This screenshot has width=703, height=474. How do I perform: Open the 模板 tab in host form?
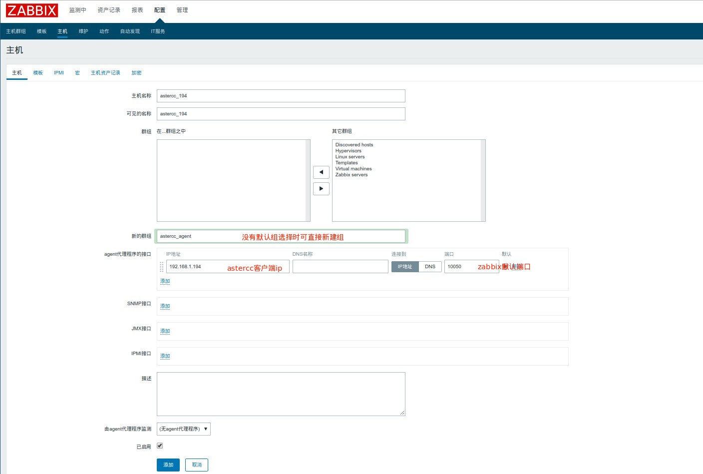click(38, 73)
